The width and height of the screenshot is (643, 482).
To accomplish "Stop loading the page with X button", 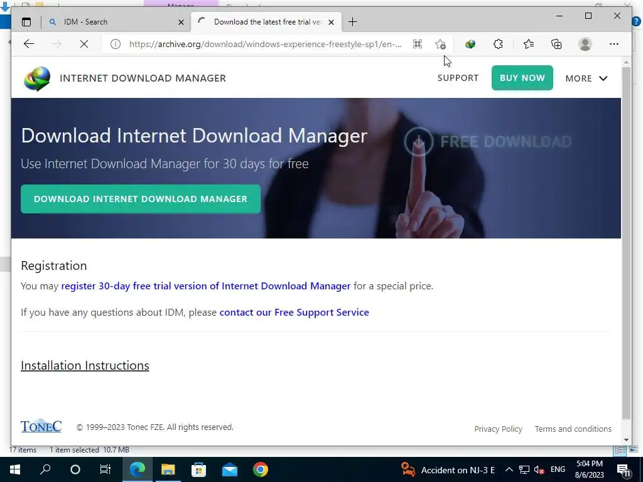I will coord(84,44).
